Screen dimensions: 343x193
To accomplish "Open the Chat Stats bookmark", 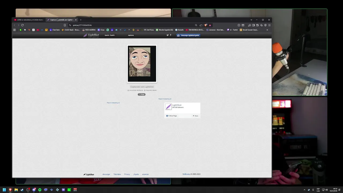I will (55, 30).
